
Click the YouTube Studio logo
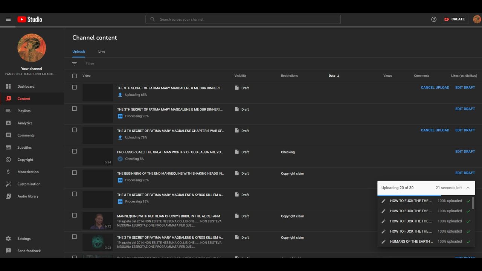click(30, 19)
